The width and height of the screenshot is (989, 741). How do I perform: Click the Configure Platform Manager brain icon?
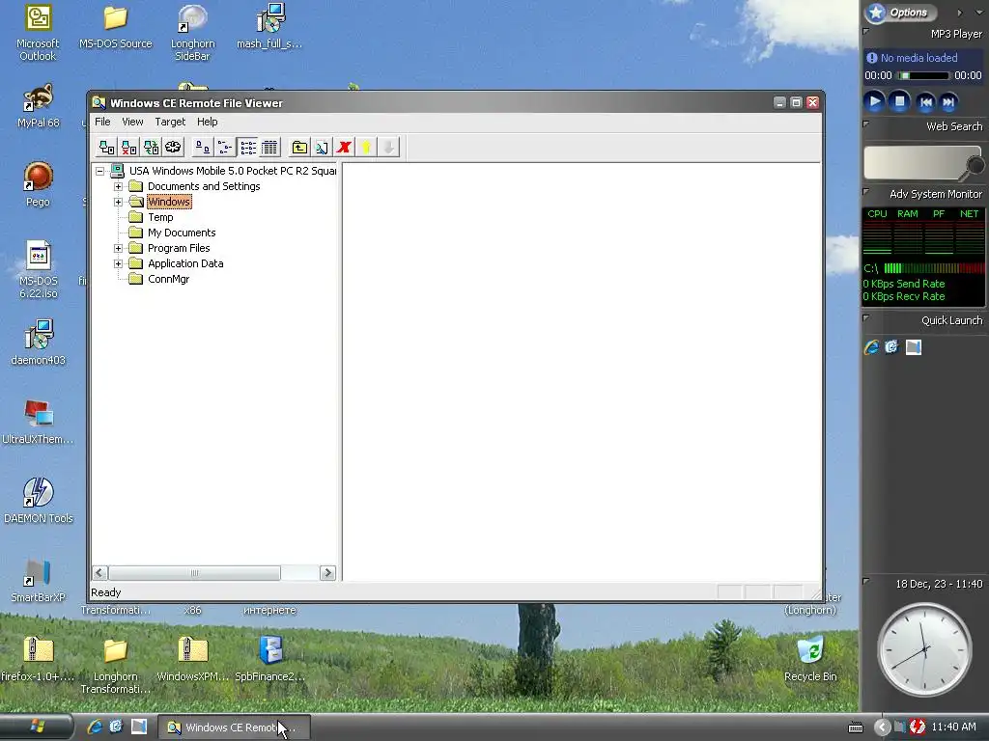tap(173, 148)
